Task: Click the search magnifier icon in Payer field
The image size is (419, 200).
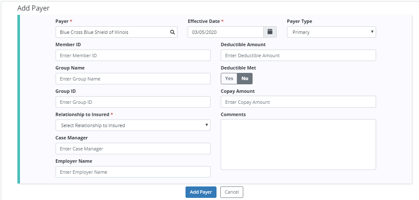Action: [172, 32]
